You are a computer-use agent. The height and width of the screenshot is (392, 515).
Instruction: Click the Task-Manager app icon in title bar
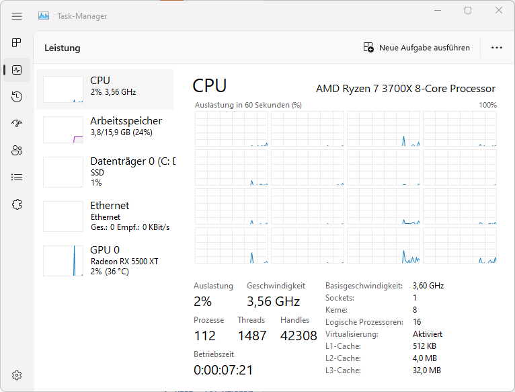click(x=44, y=15)
